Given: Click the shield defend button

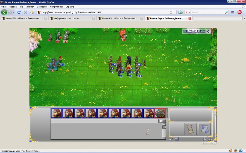Looking at the screenshot, I should tap(204, 129).
